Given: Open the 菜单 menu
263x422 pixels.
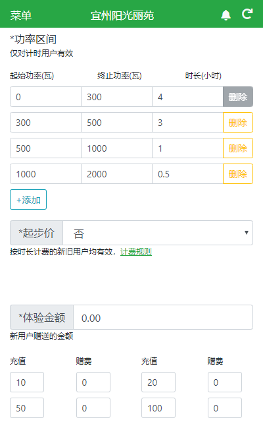Looking at the screenshot, I should click(21, 15).
